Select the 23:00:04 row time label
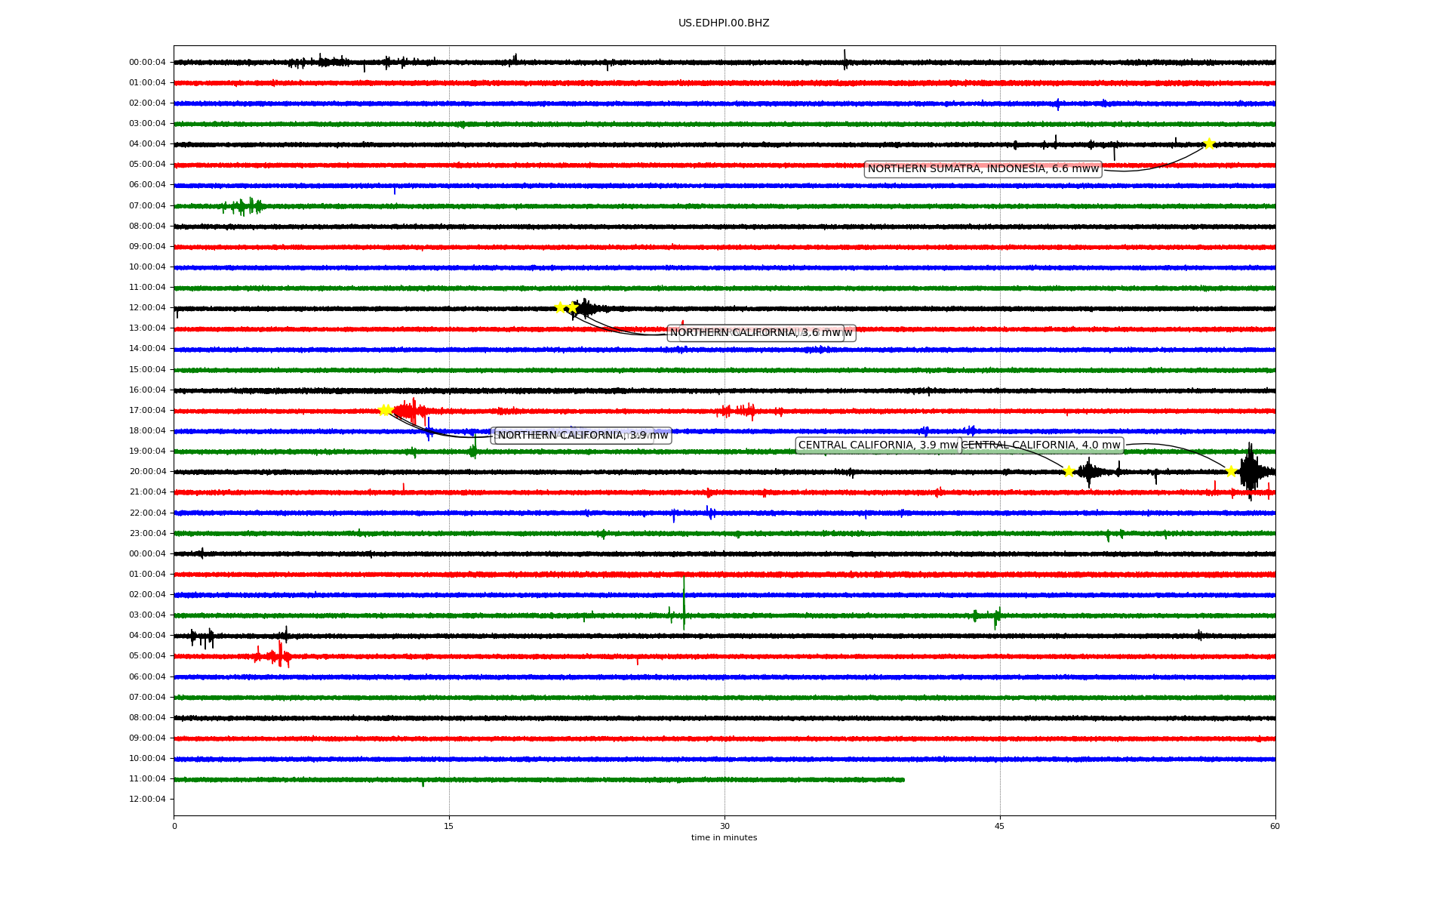Screen dimensions: 1449x906 tap(147, 533)
